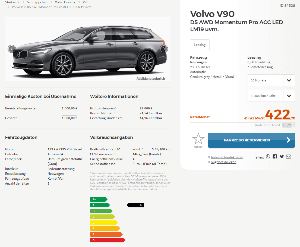Image resolution: width=300 pixels, height=247 pixels.
Task: Select the Leasing tab
Action: 200,45
